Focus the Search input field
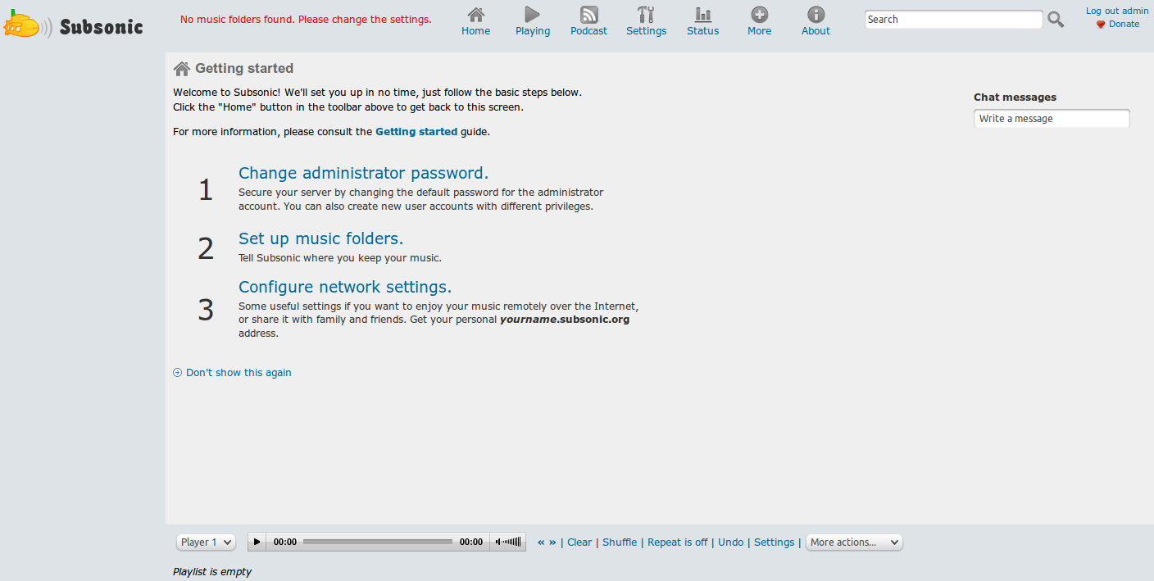1154x581 pixels. coord(954,20)
